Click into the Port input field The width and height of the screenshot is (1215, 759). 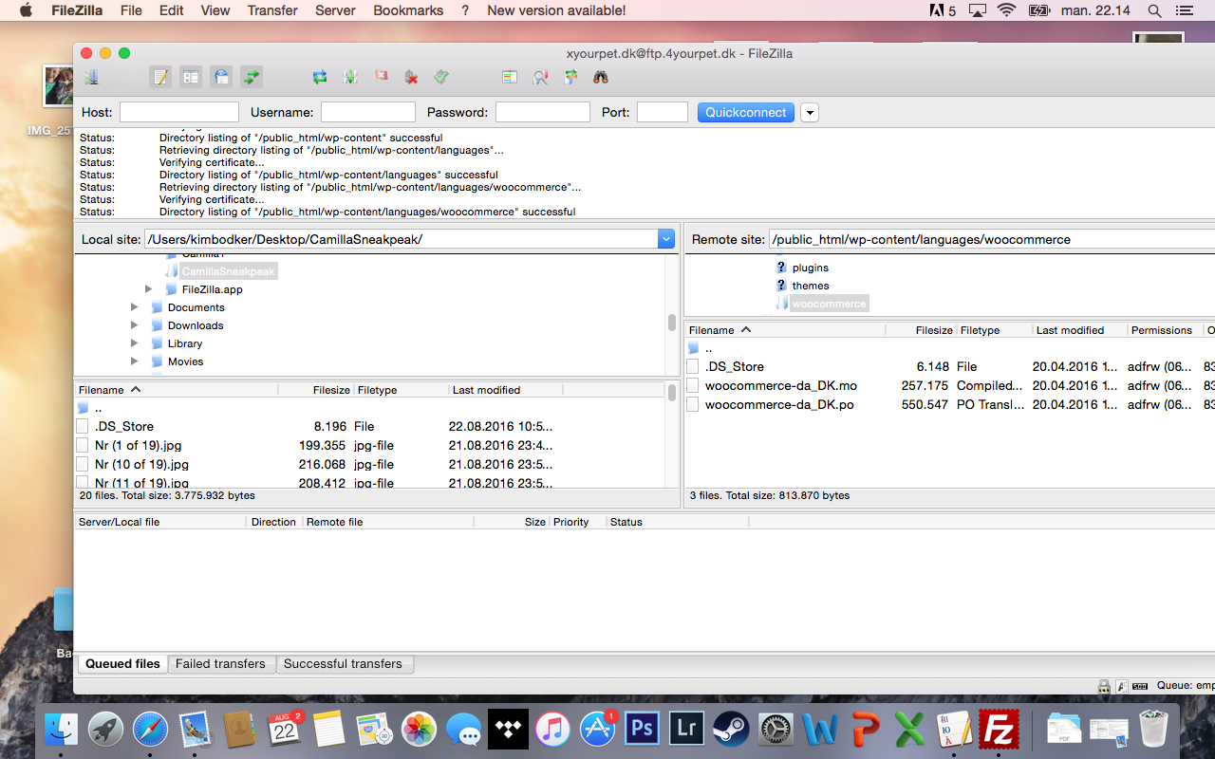pyautogui.click(x=663, y=112)
